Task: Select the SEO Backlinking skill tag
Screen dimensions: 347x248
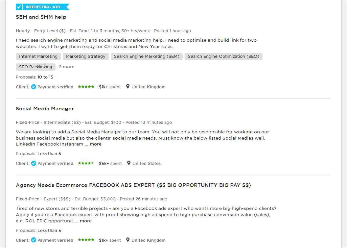Action: pyautogui.click(x=35, y=67)
